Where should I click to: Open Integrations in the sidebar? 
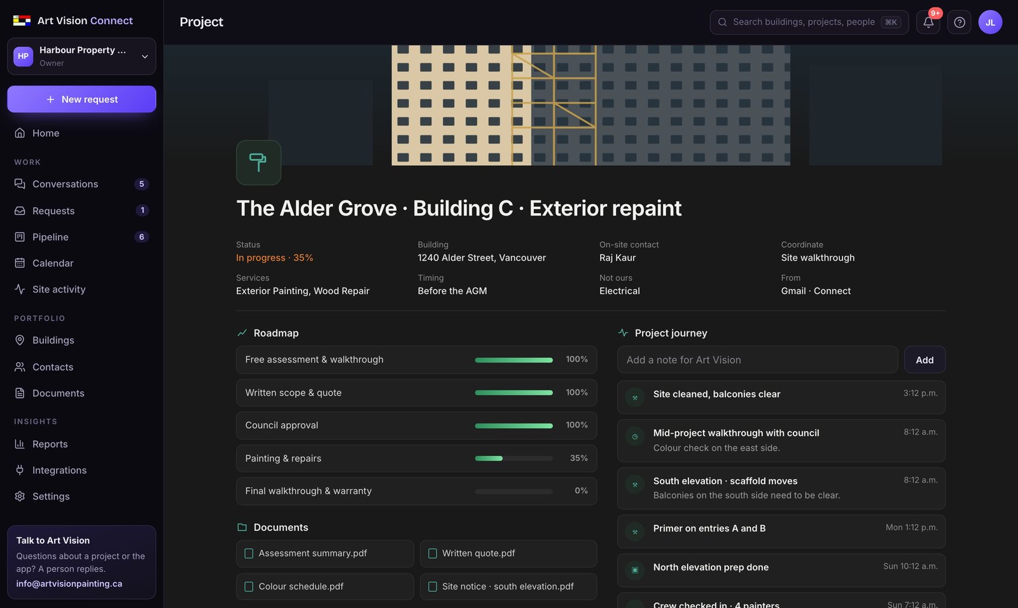tap(81, 470)
